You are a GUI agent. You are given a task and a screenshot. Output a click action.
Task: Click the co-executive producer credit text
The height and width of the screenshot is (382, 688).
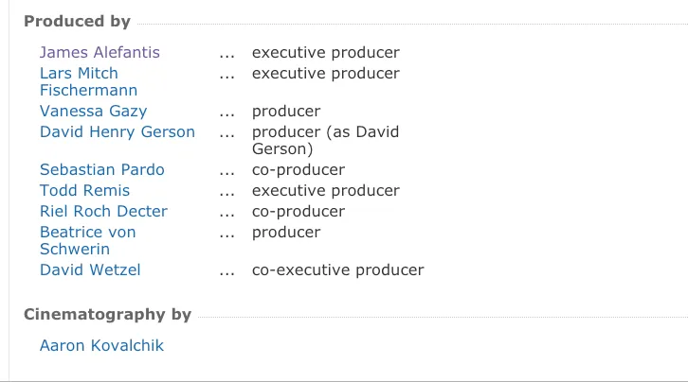(338, 270)
